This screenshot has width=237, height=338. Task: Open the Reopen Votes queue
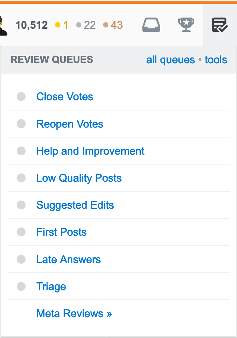point(70,124)
